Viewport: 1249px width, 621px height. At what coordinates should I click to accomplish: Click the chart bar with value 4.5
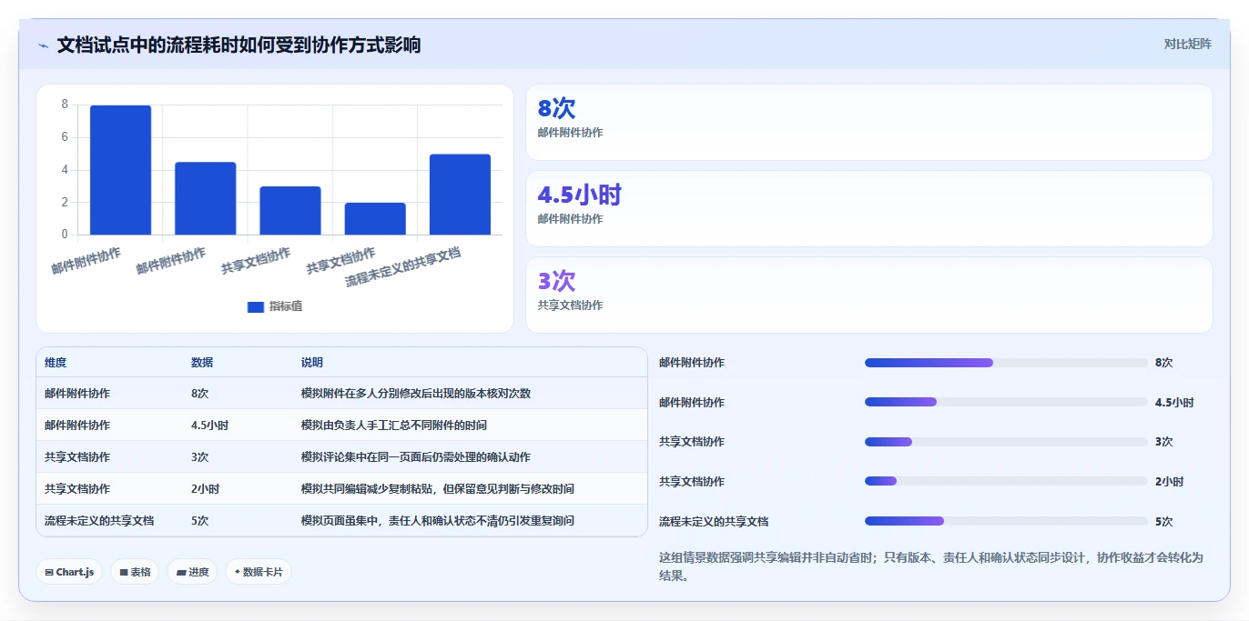click(205, 198)
